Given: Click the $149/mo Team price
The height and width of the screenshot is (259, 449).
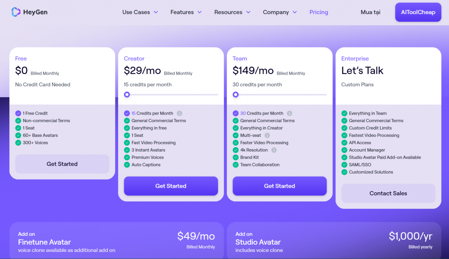Looking at the screenshot, I should 253,71.
